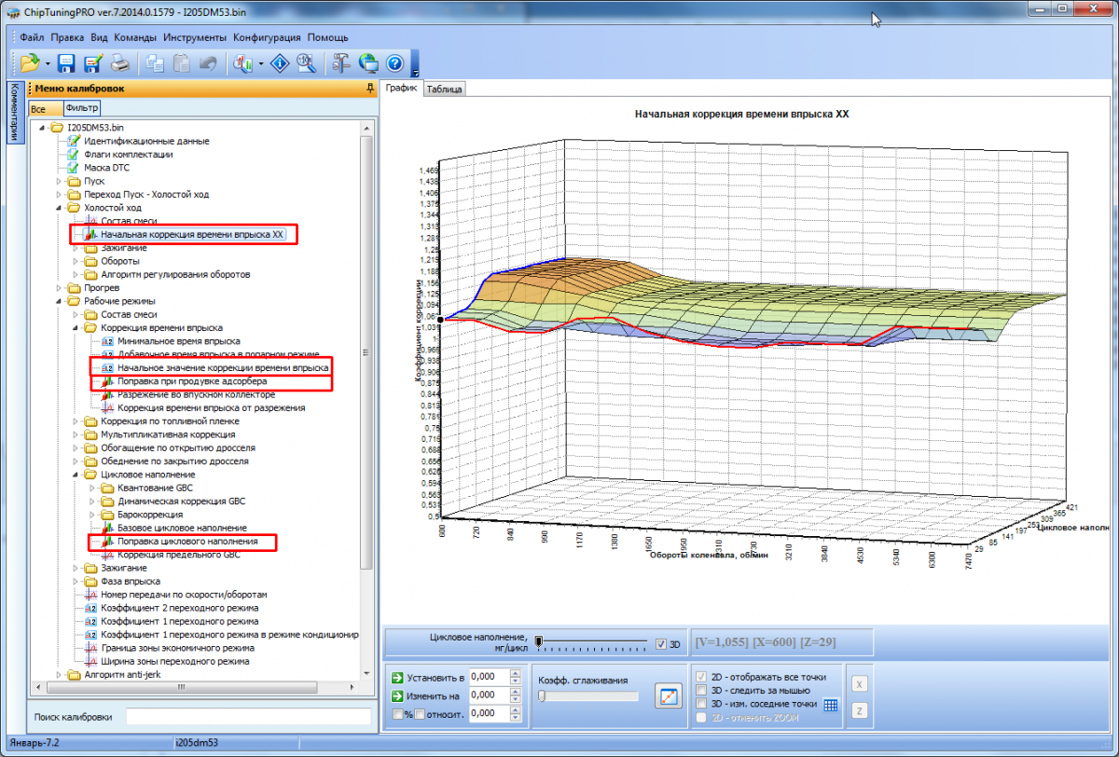
Task: Click the blue diamond info icon
Action: (279, 63)
